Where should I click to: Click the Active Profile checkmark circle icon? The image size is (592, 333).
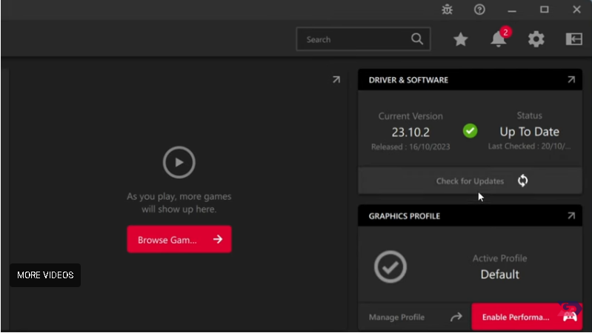390,266
